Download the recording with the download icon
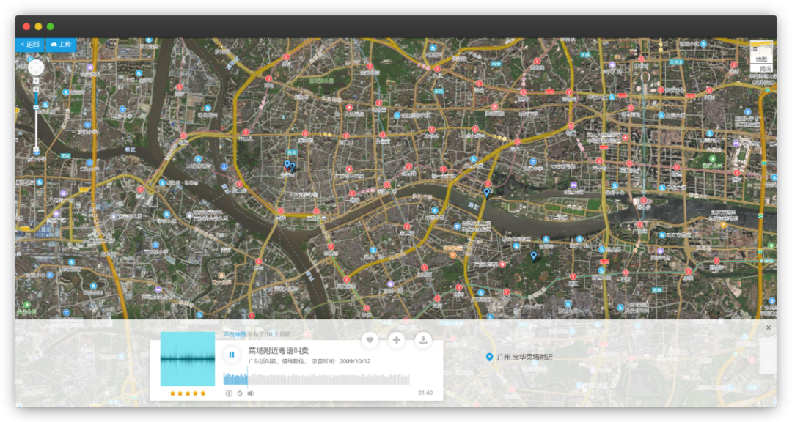This screenshot has width=792, height=422. point(423,340)
